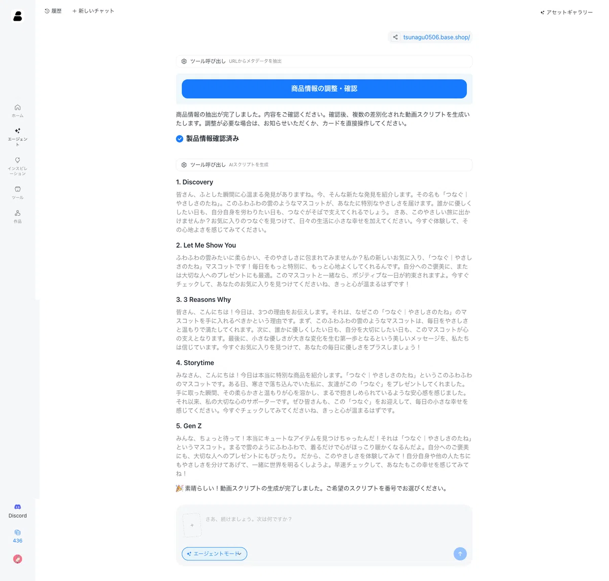Click the 素晴らしい completion message
Screen dimensions: 609x581
pyautogui.click(x=312, y=488)
